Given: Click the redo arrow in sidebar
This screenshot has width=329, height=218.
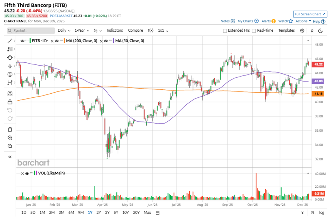Looking at the screenshot, I should click(x=10, y=118).
